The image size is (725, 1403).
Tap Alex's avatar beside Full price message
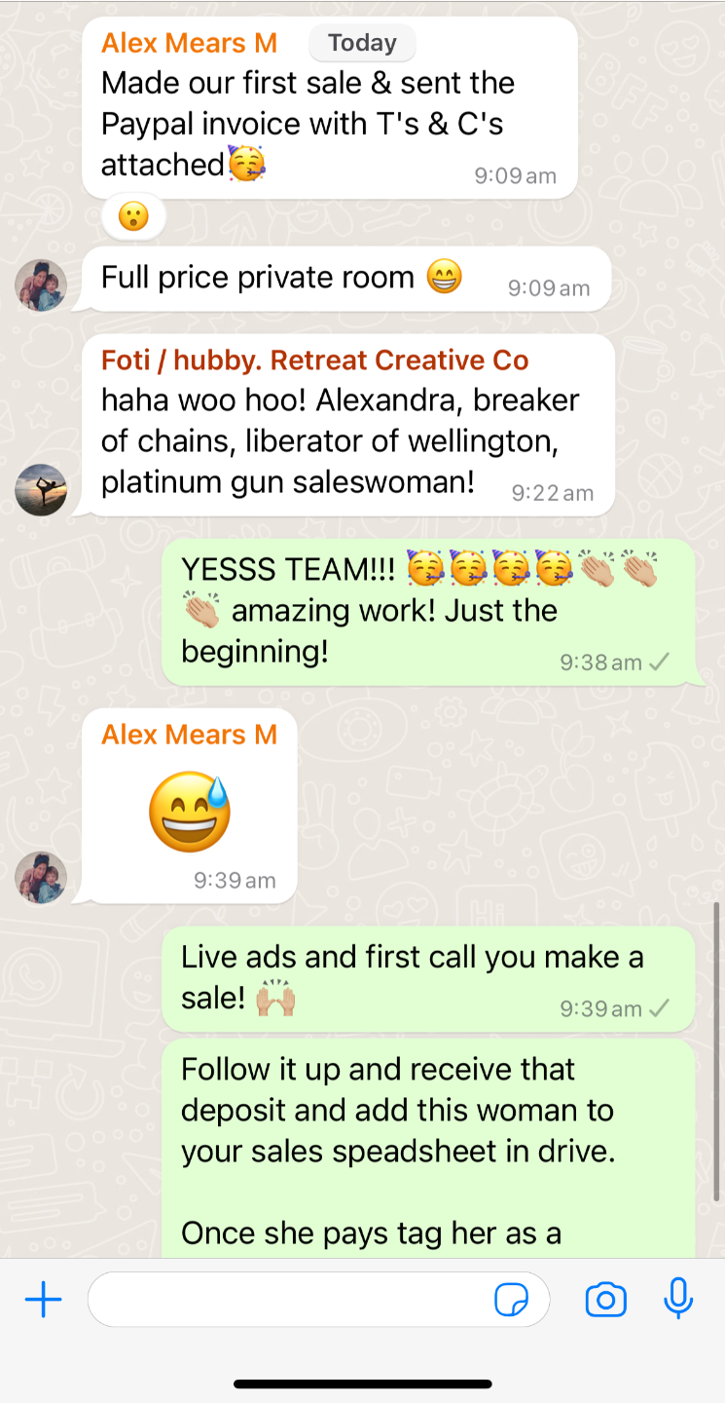(41, 284)
